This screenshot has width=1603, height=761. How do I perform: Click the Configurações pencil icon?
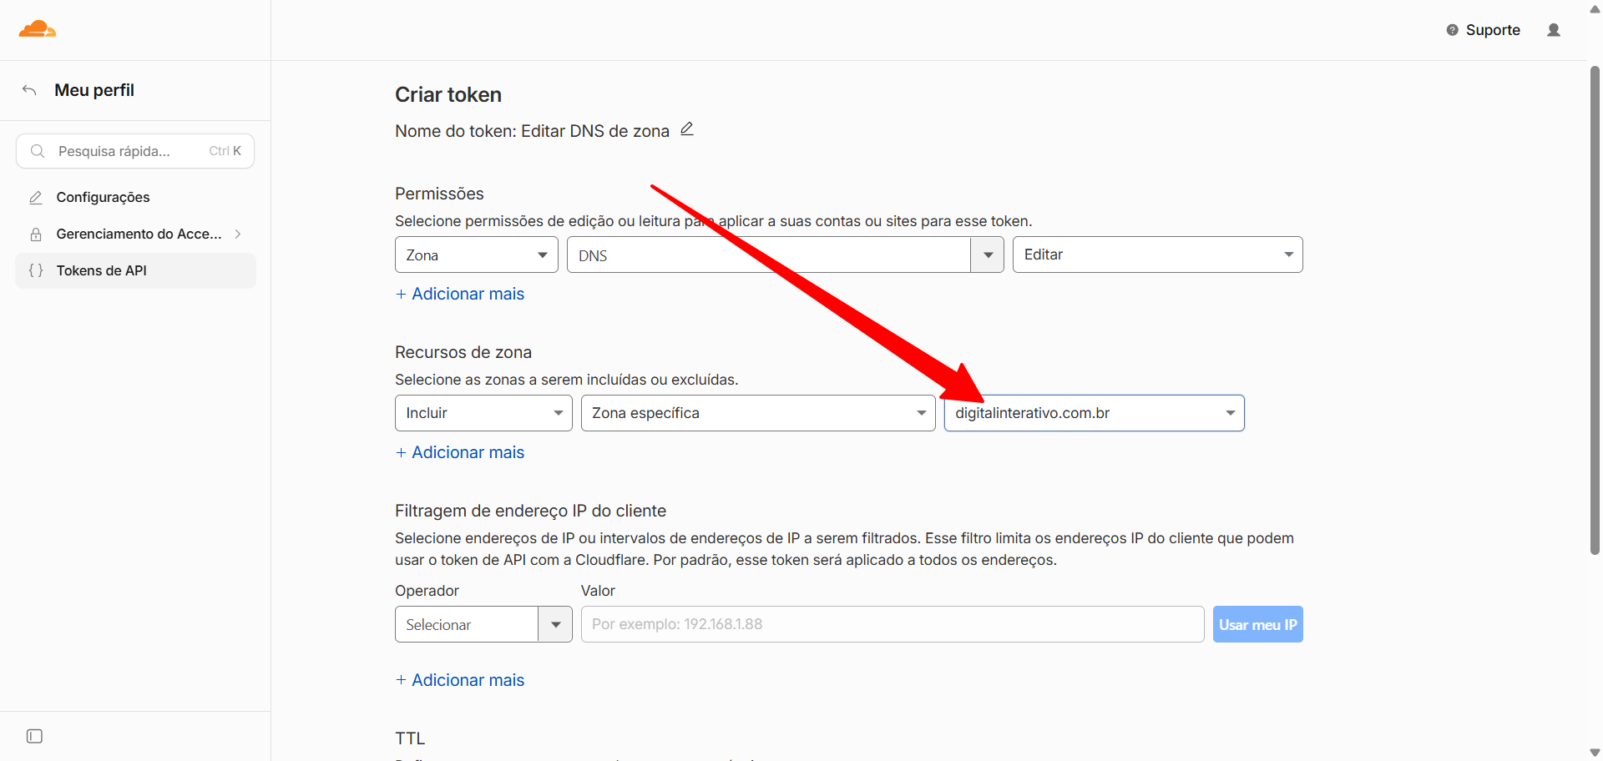[x=36, y=198]
